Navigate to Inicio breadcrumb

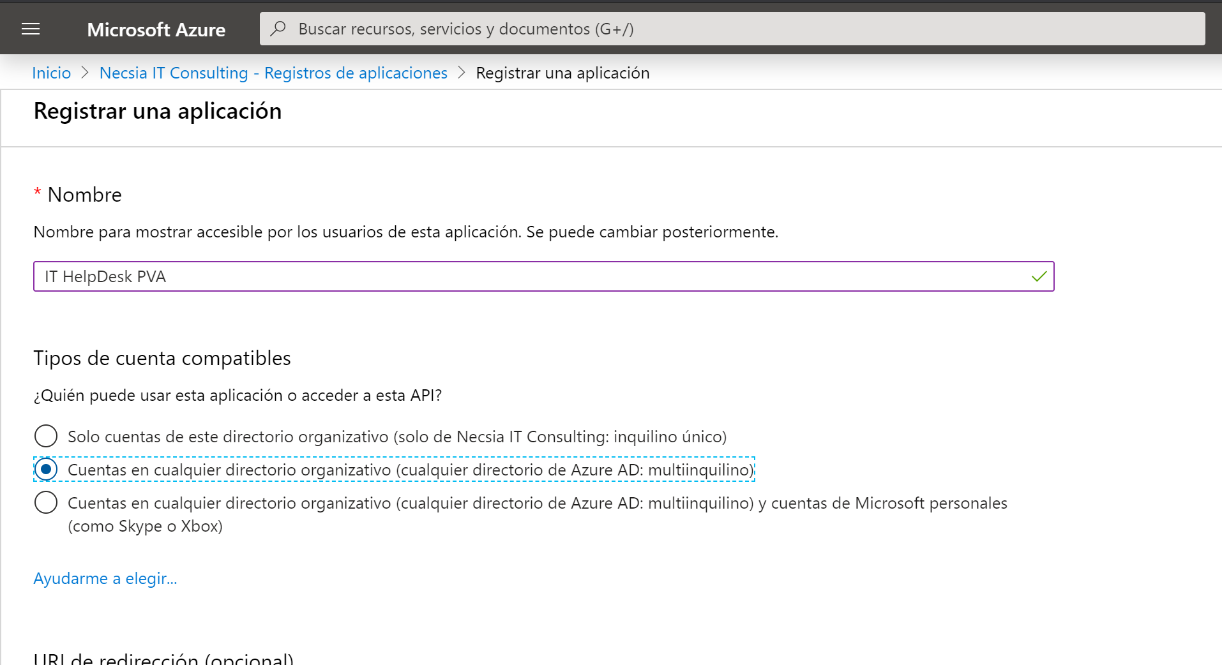(51, 73)
